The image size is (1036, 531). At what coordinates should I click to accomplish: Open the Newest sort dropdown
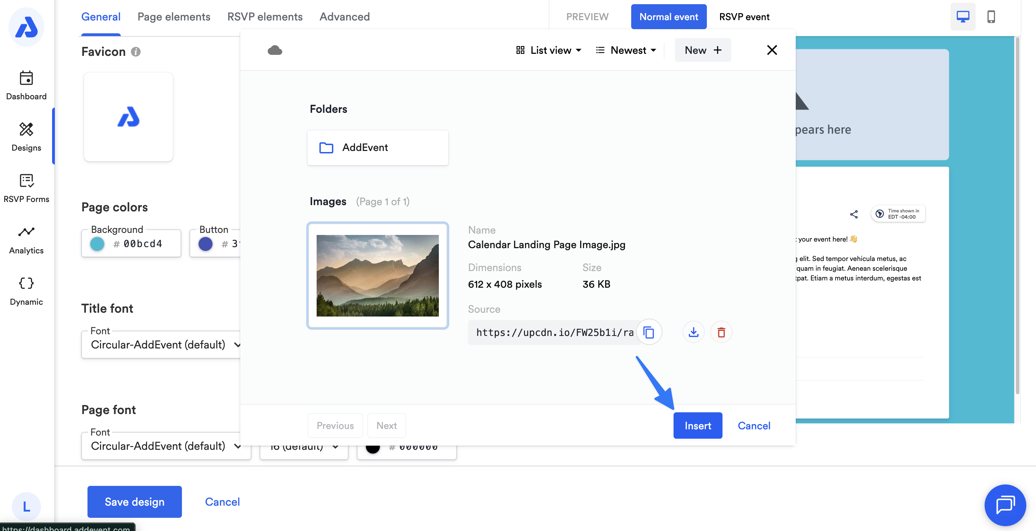(x=626, y=50)
